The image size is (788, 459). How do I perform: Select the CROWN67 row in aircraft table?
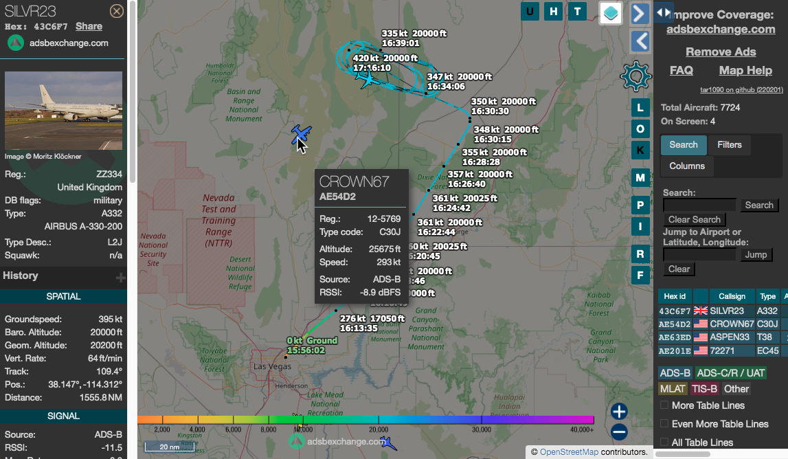[723, 324]
